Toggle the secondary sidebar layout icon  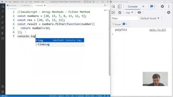tap(90, 2)
